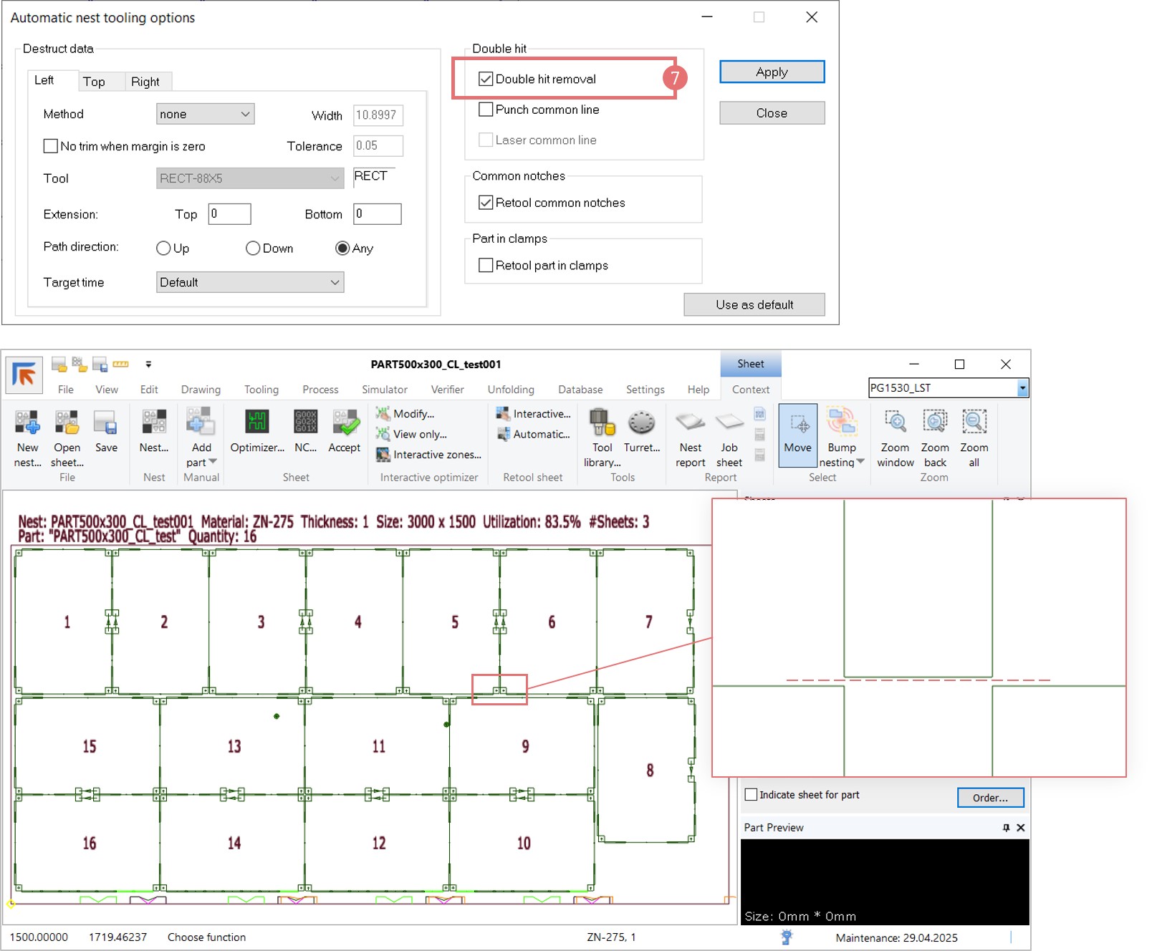Open the Simulator menu
The width and height of the screenshot is (1157, 951).
[x=384, y=390]
